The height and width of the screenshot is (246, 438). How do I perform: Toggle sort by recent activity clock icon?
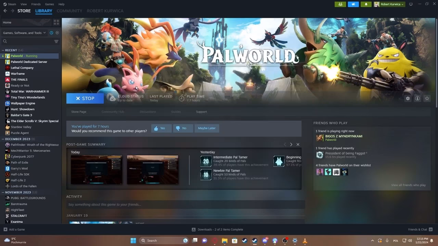[x=51, y=33]
